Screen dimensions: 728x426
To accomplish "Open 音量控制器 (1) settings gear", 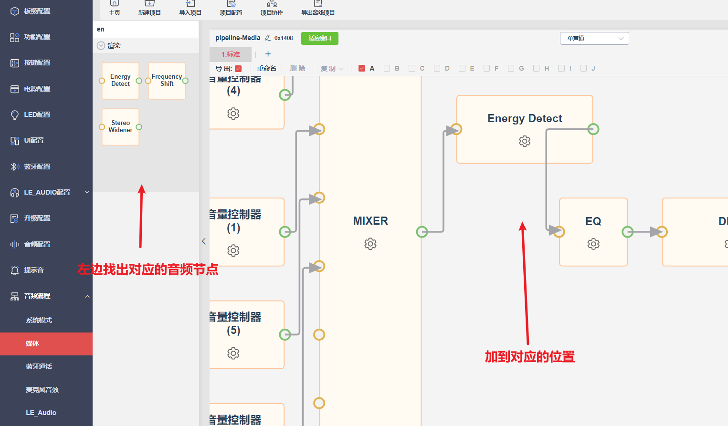I will [233, 250].
